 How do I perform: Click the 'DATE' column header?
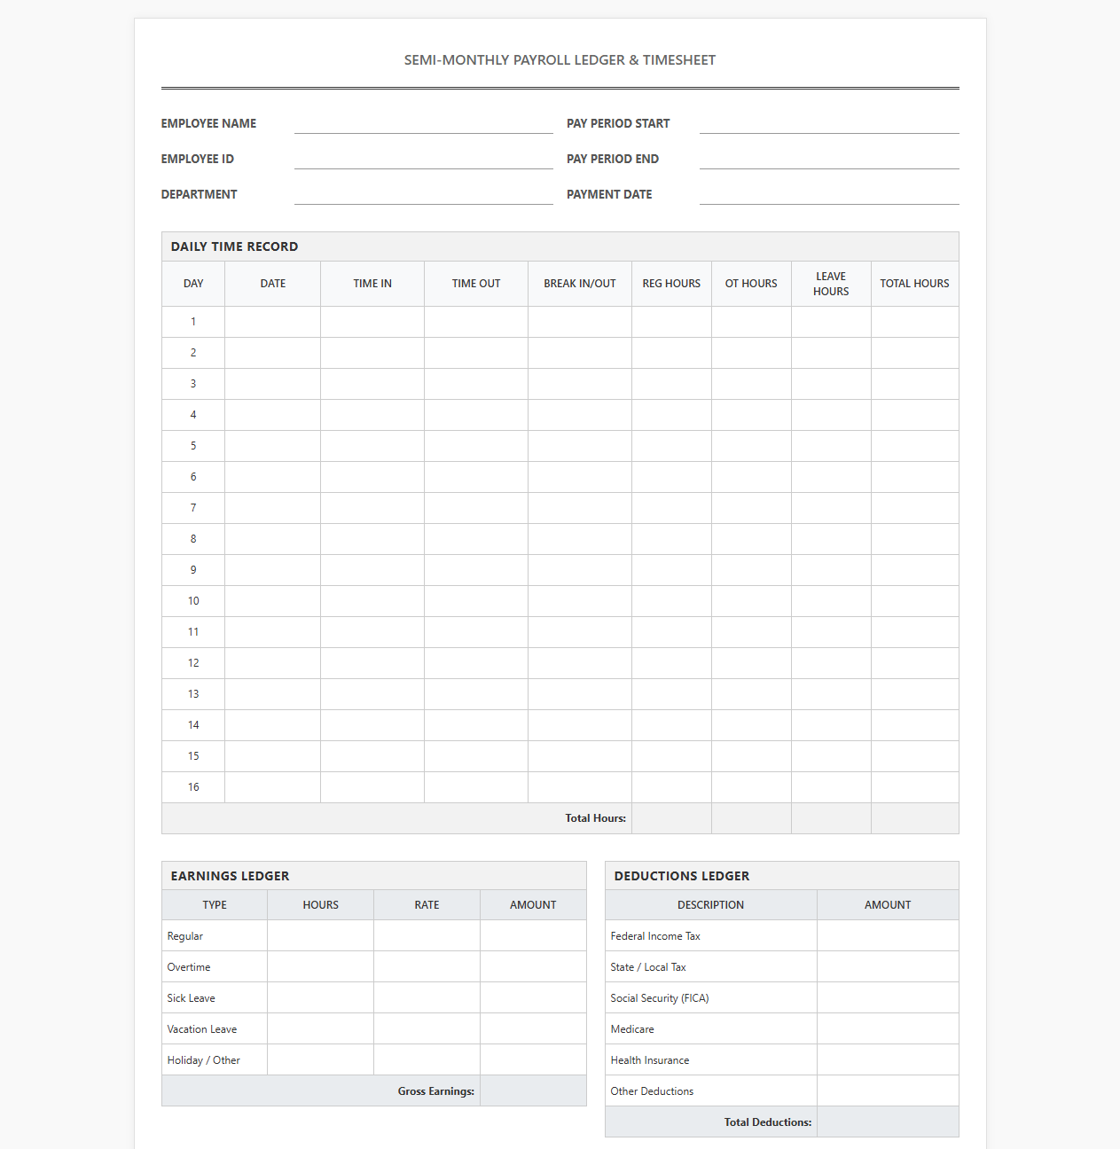coord(273,284)
